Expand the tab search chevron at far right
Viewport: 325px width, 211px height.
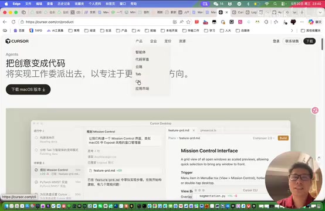320,12
